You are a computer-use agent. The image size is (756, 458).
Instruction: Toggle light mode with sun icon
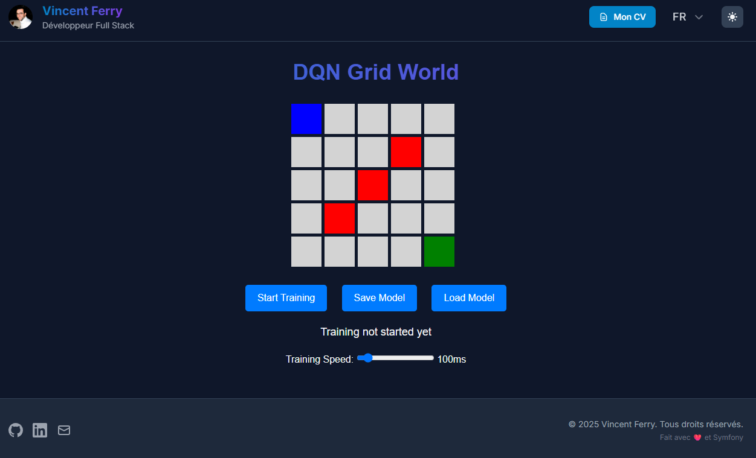point(732,17)
